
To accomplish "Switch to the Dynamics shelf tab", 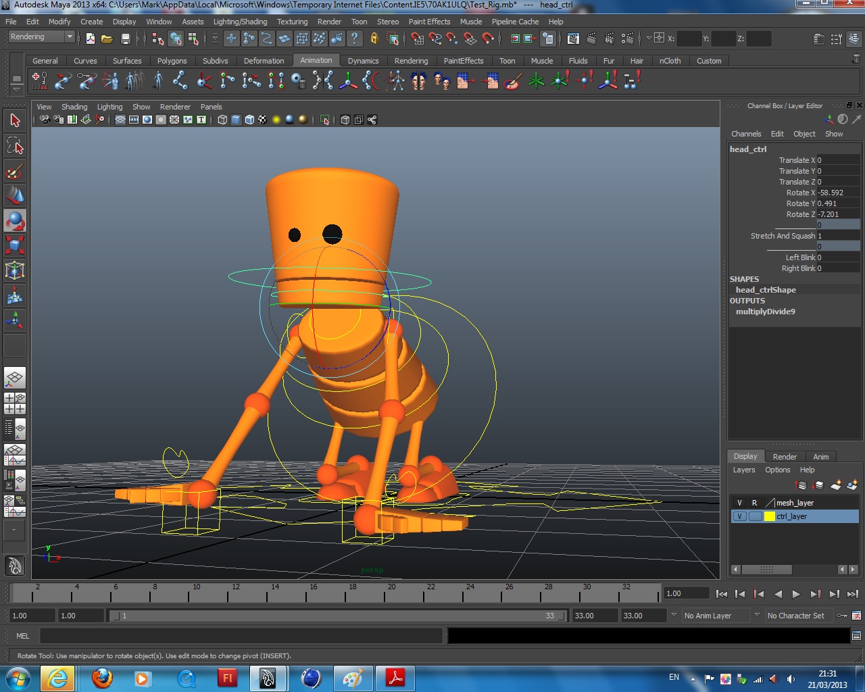I will coord(364,60).
